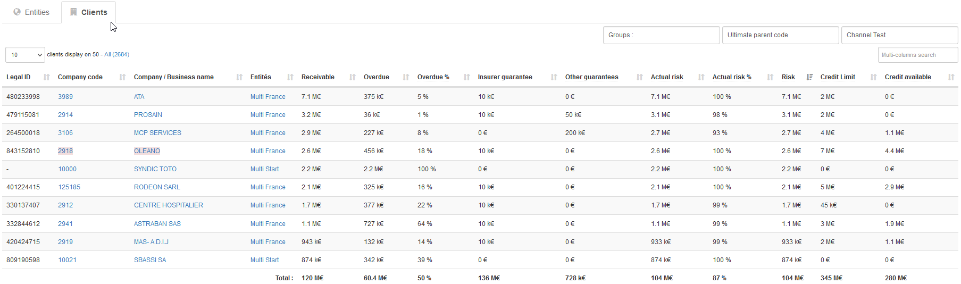Open the MCP SERVICES company link
Image resolution: width=961 pixels, height=284 pixels.
pos(157,133)
